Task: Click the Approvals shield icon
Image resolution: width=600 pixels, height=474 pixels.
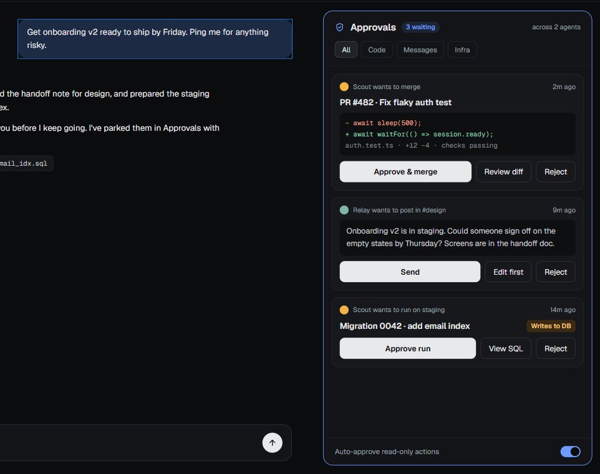Action: point(339,27)
